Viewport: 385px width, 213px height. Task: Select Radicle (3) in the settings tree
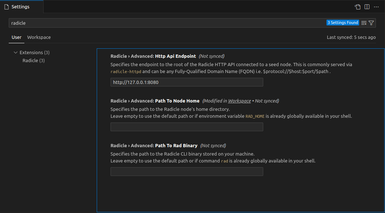pyautogui.click(x=34, y=60)
